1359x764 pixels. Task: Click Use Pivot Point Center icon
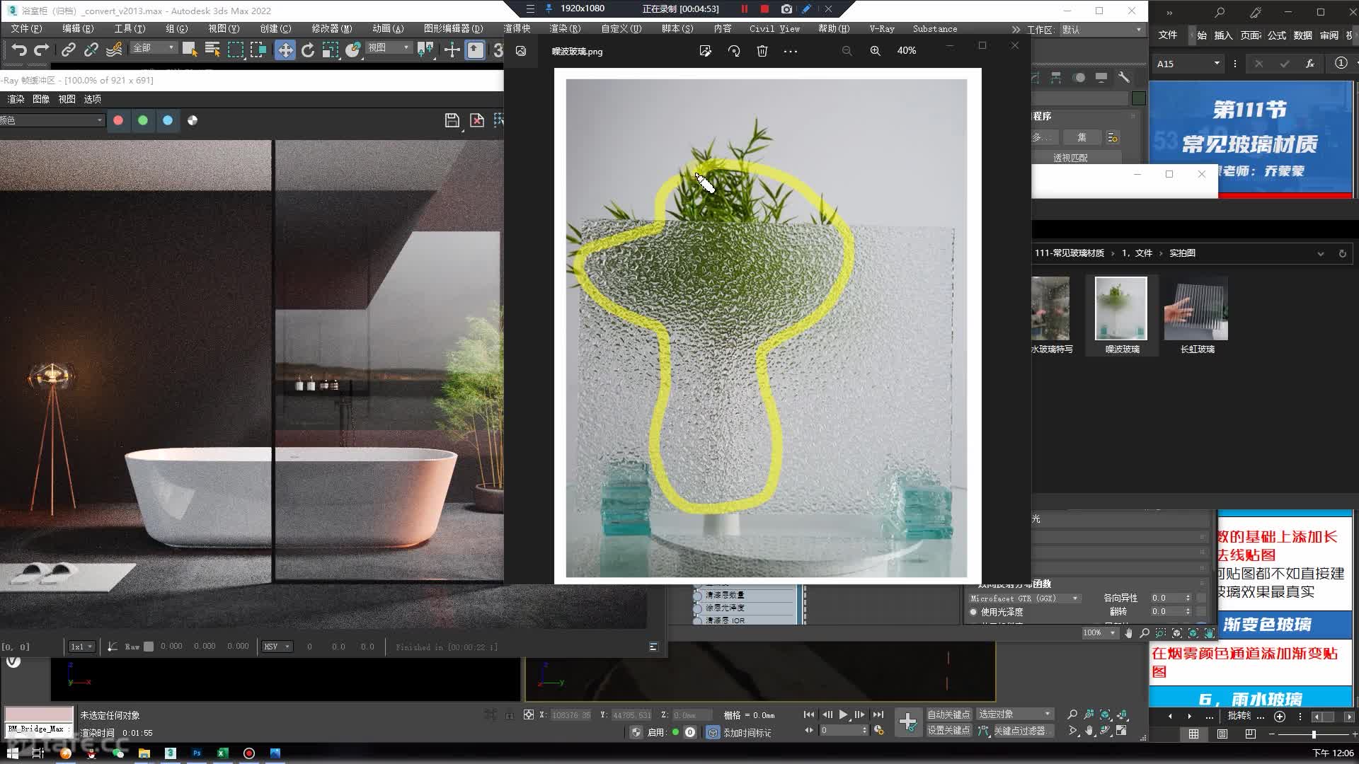[x=426, y=50]
